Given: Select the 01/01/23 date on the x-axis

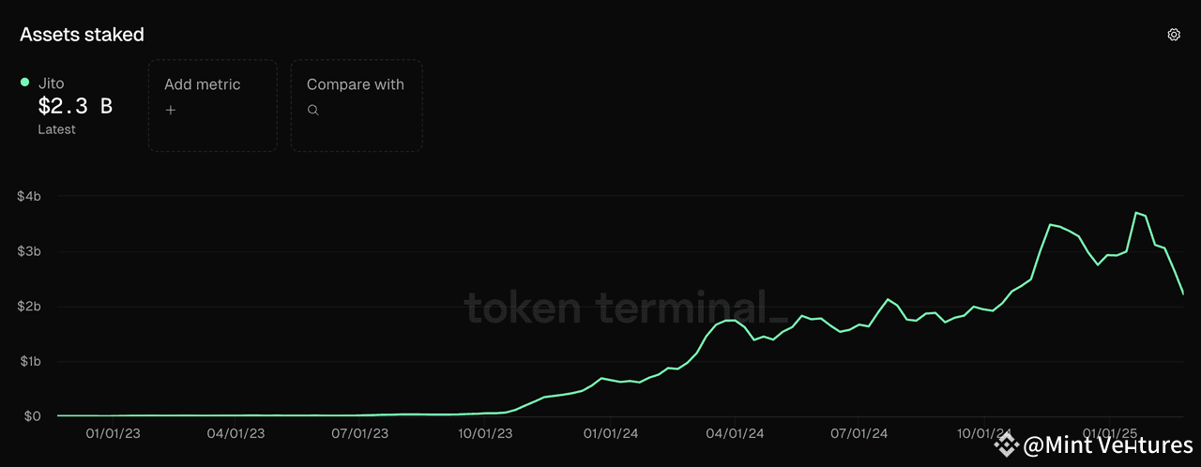Looking at the screenshot, I should click(114, 434).
